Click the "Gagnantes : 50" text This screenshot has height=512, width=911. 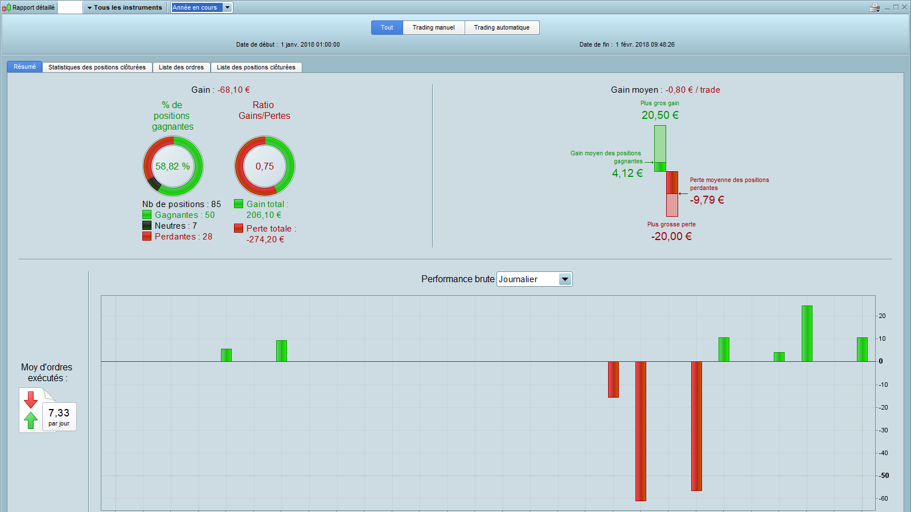tap(185, 215)
